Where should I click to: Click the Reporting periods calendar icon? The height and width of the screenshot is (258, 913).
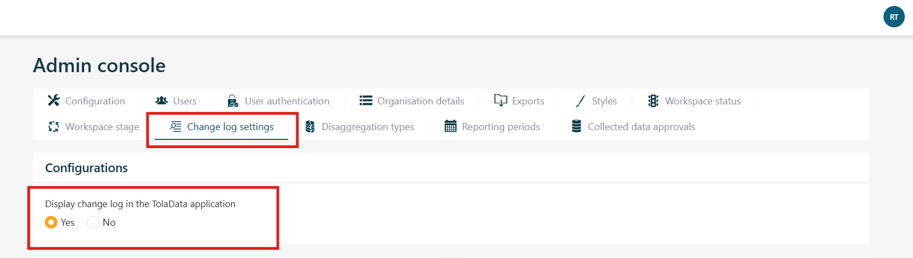450,127
